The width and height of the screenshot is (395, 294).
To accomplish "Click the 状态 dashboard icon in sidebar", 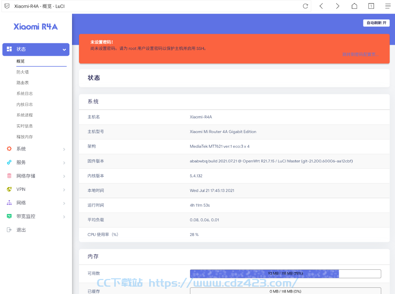I will (9, 49).
